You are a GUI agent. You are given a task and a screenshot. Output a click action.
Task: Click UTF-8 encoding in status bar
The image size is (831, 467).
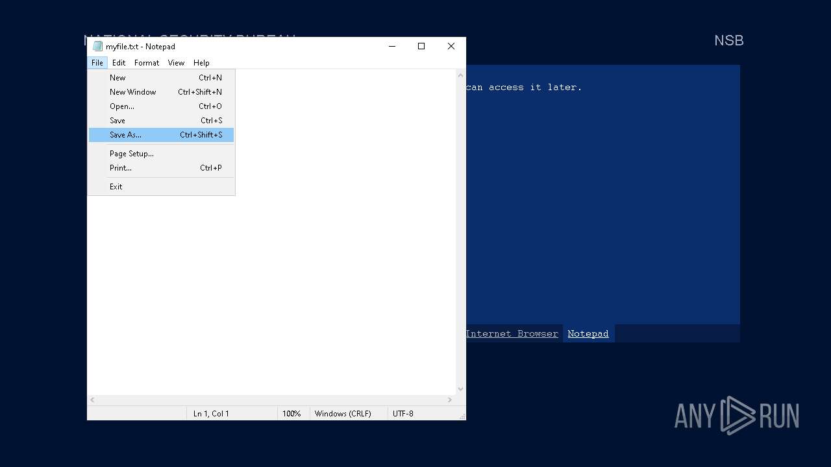click(x=403, y=413)
